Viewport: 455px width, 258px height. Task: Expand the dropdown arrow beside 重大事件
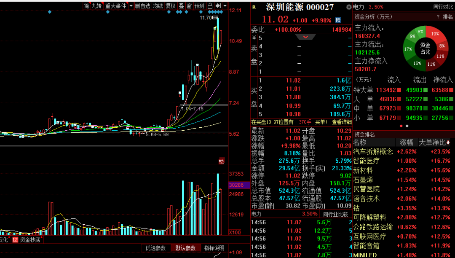pos(131,6)
